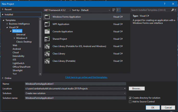The image size is (178, 112).
Task: Click the Browse... button
Action: pyautogui.click(x=137, y=89)
